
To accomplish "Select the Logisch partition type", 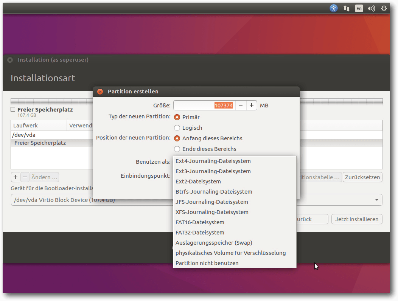I will [x=177, y=128].
